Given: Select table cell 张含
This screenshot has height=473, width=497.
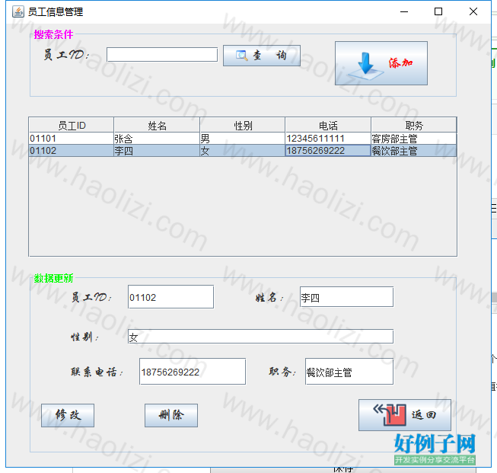Looking at the screenshot, I should tap(157, 139).
